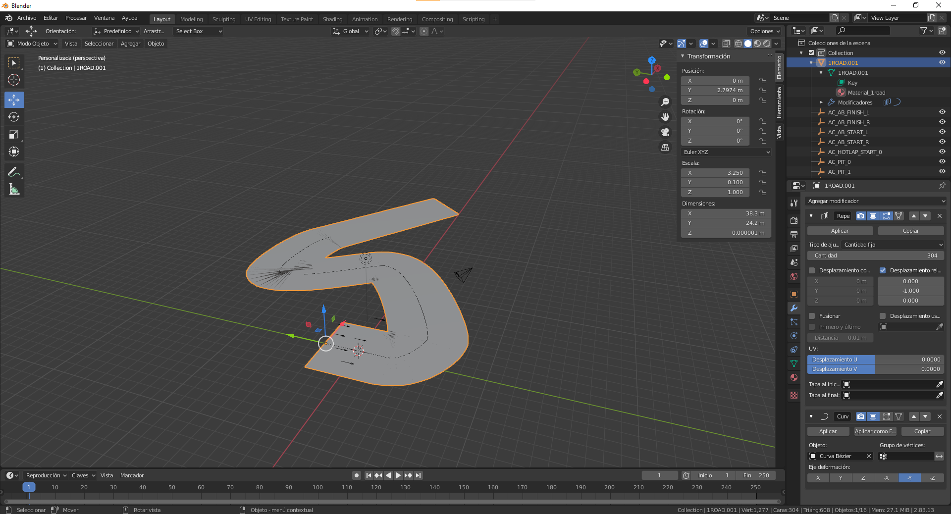The width and height of the screenshot is (951, 514).
Task: Open the Agregar menu in viewport header
Action: (130, 44)
